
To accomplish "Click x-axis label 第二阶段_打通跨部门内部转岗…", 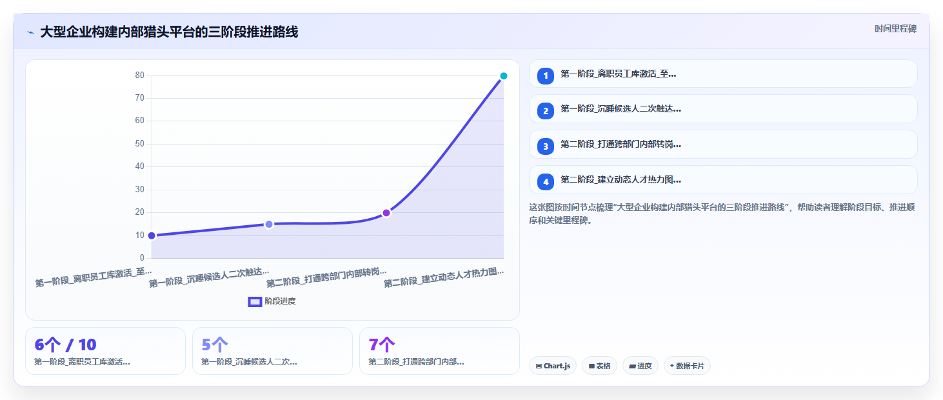I will coord(326,277).
